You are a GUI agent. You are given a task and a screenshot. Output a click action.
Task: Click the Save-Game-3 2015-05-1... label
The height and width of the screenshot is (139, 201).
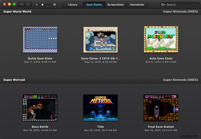coord(100,58)
